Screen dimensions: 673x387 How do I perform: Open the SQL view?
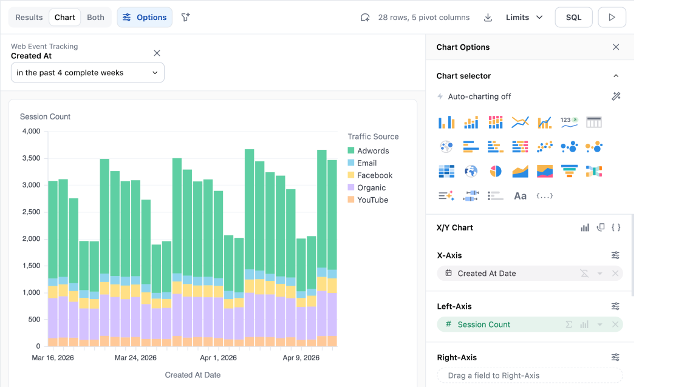pos(573,17)
